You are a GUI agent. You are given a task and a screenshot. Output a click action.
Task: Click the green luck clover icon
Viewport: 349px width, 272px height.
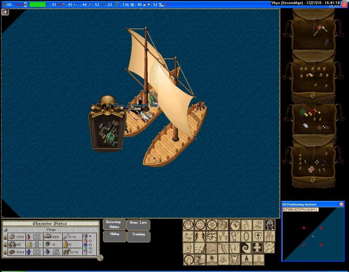click(x=47, y=244)
